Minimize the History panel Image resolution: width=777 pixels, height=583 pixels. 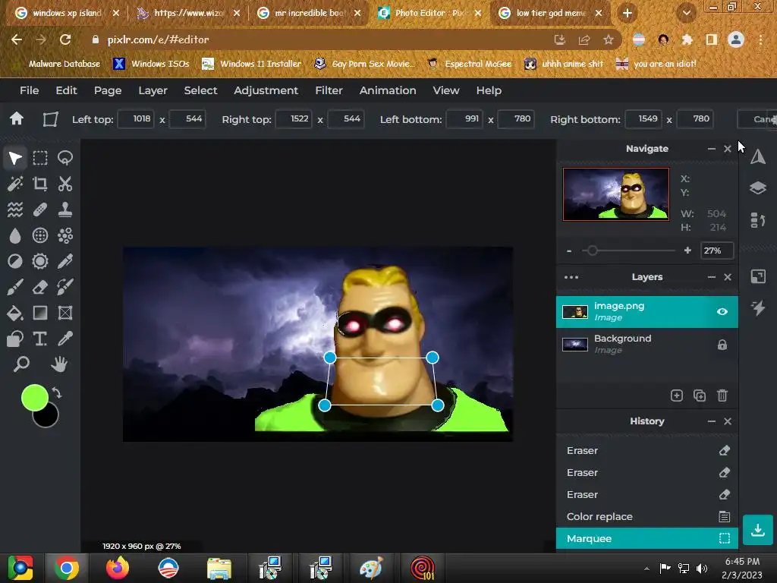[712, 421]
